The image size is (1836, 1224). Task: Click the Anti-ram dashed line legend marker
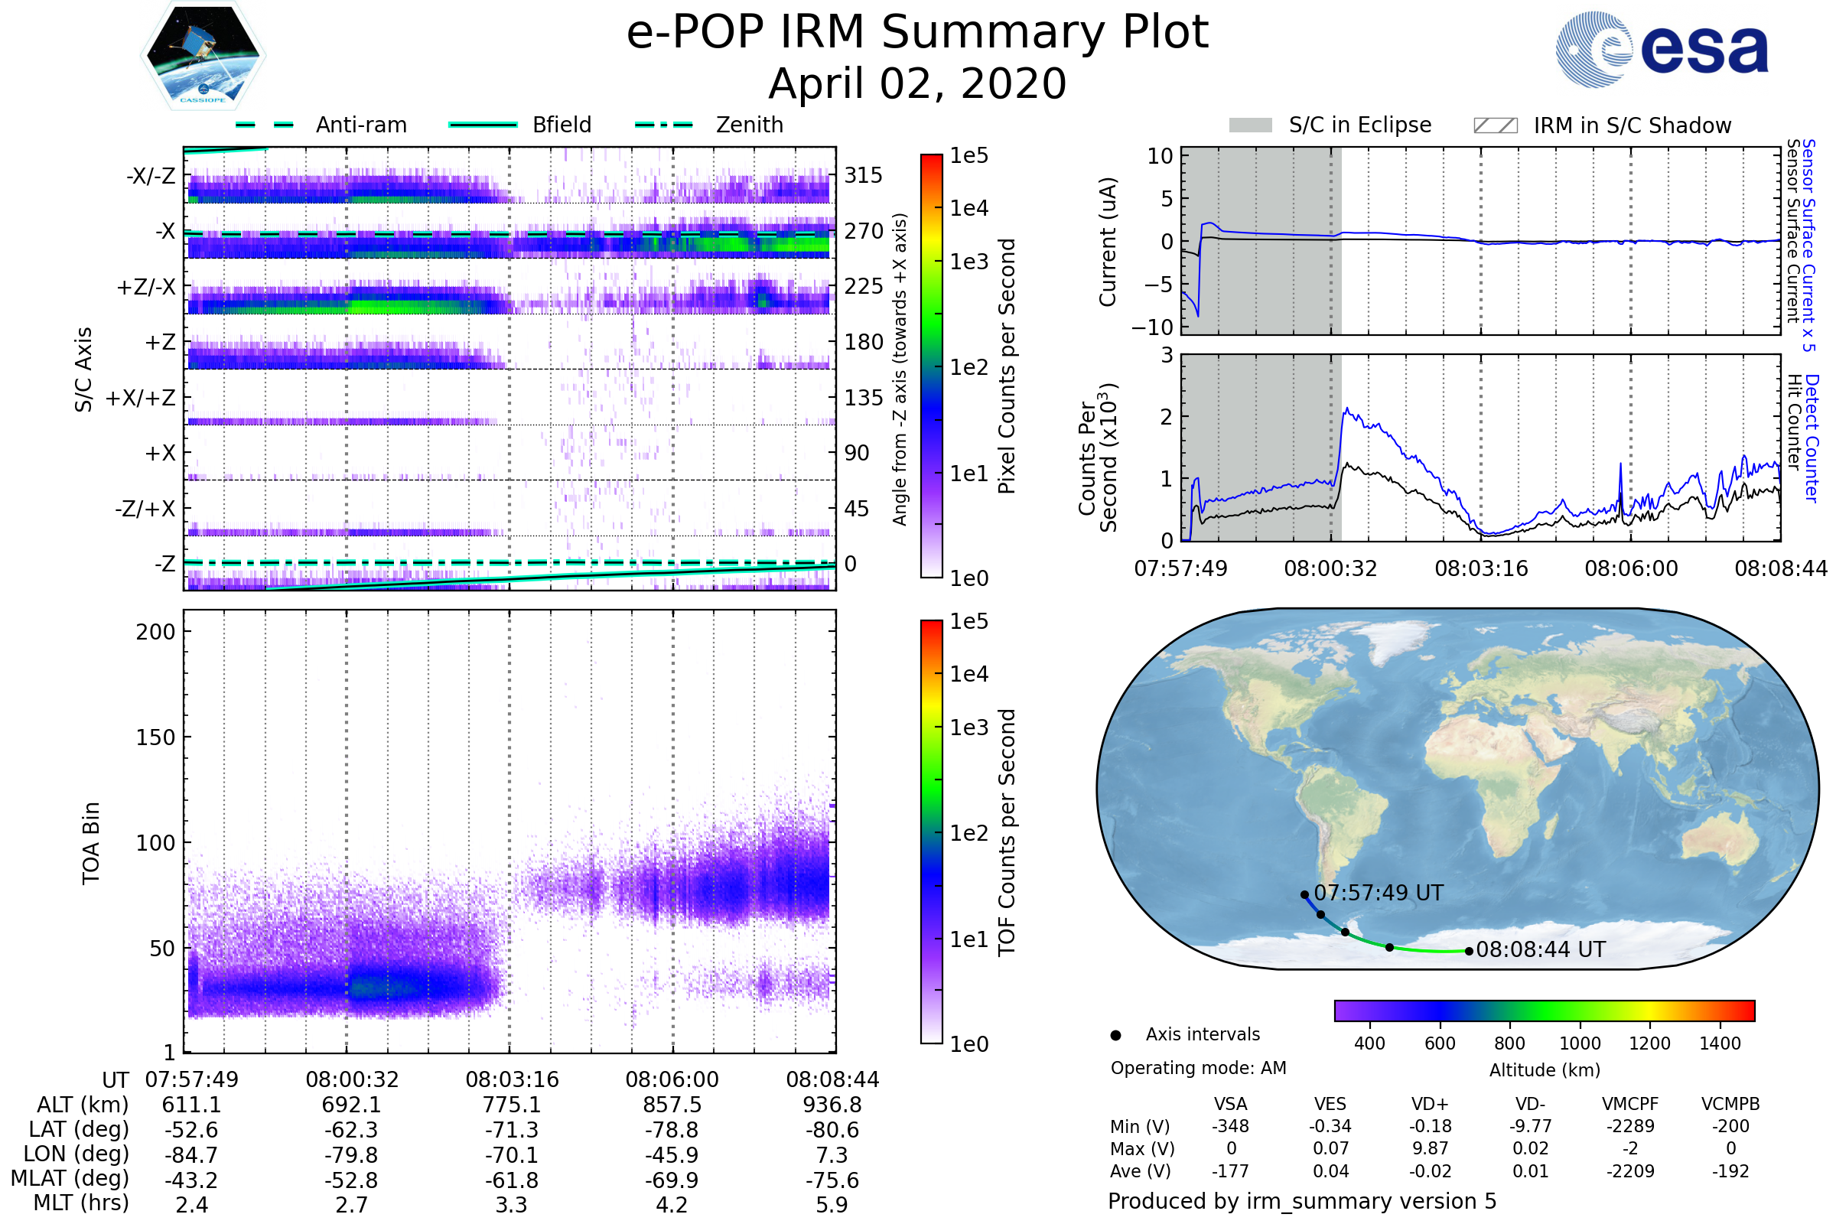(x=265, y=125)
